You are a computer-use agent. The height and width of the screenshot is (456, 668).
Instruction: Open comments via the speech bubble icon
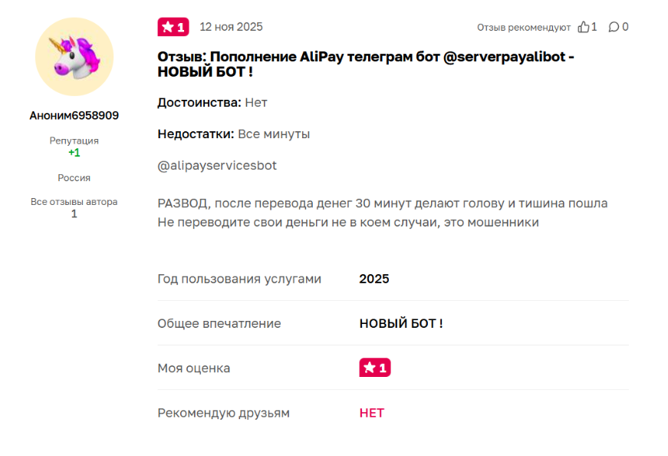[x=614, y=25]
